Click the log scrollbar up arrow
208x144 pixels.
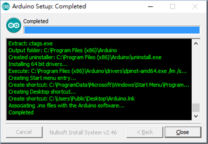coord(196,44)
